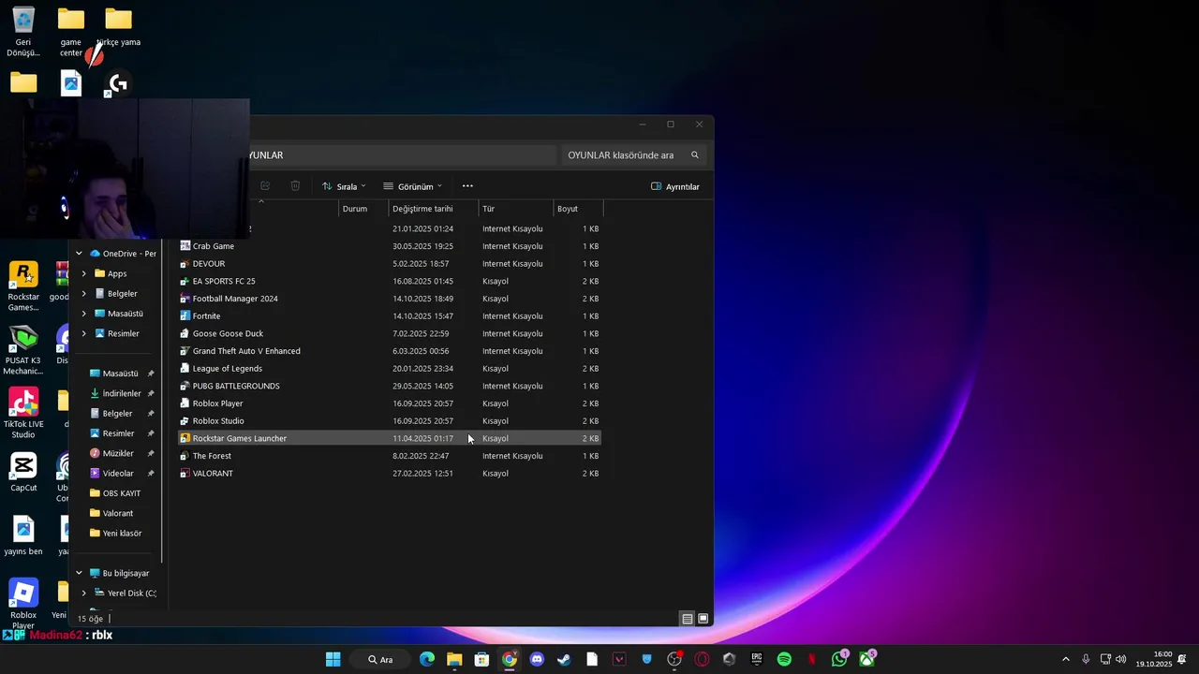
Task: Click the OYUNLAR klasöründe ara search field
Action: point(633,155)
